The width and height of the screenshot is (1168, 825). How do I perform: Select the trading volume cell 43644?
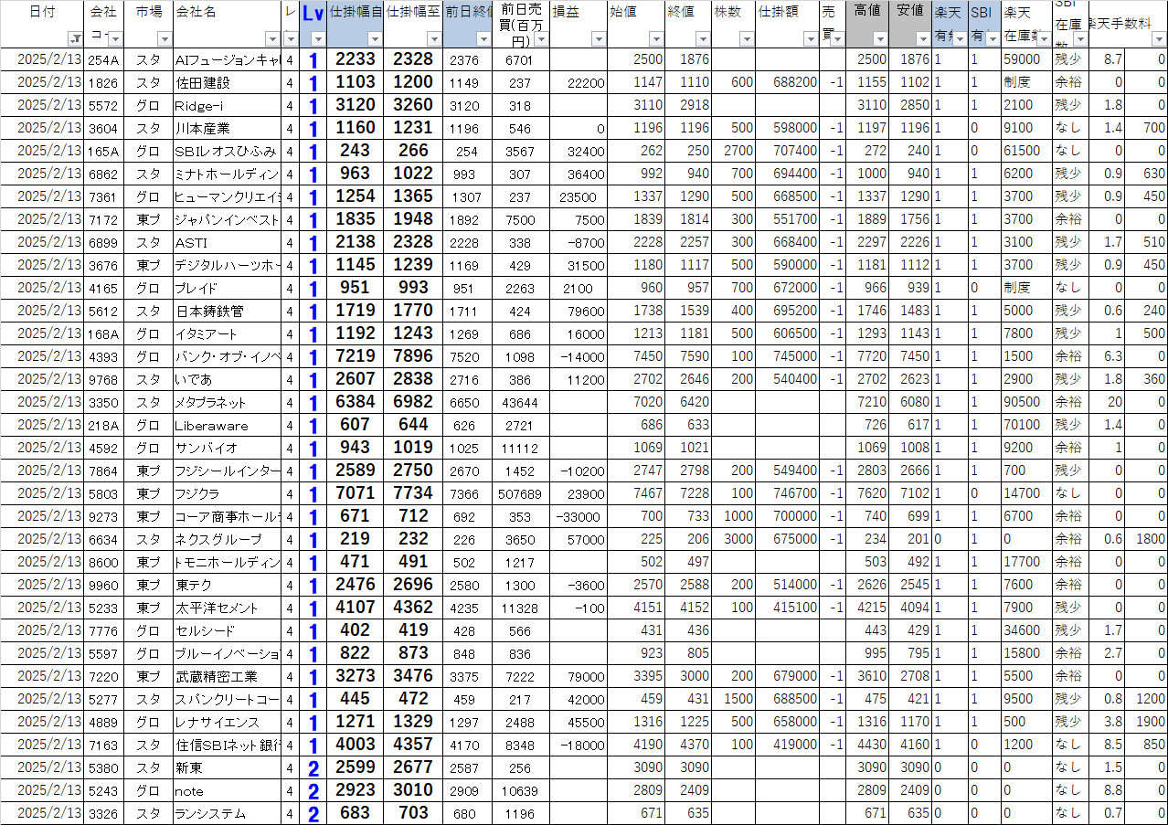coord(521,402)
